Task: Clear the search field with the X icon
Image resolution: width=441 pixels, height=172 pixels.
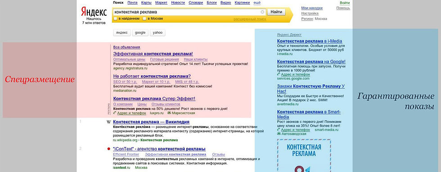Action: click(262, 12)
